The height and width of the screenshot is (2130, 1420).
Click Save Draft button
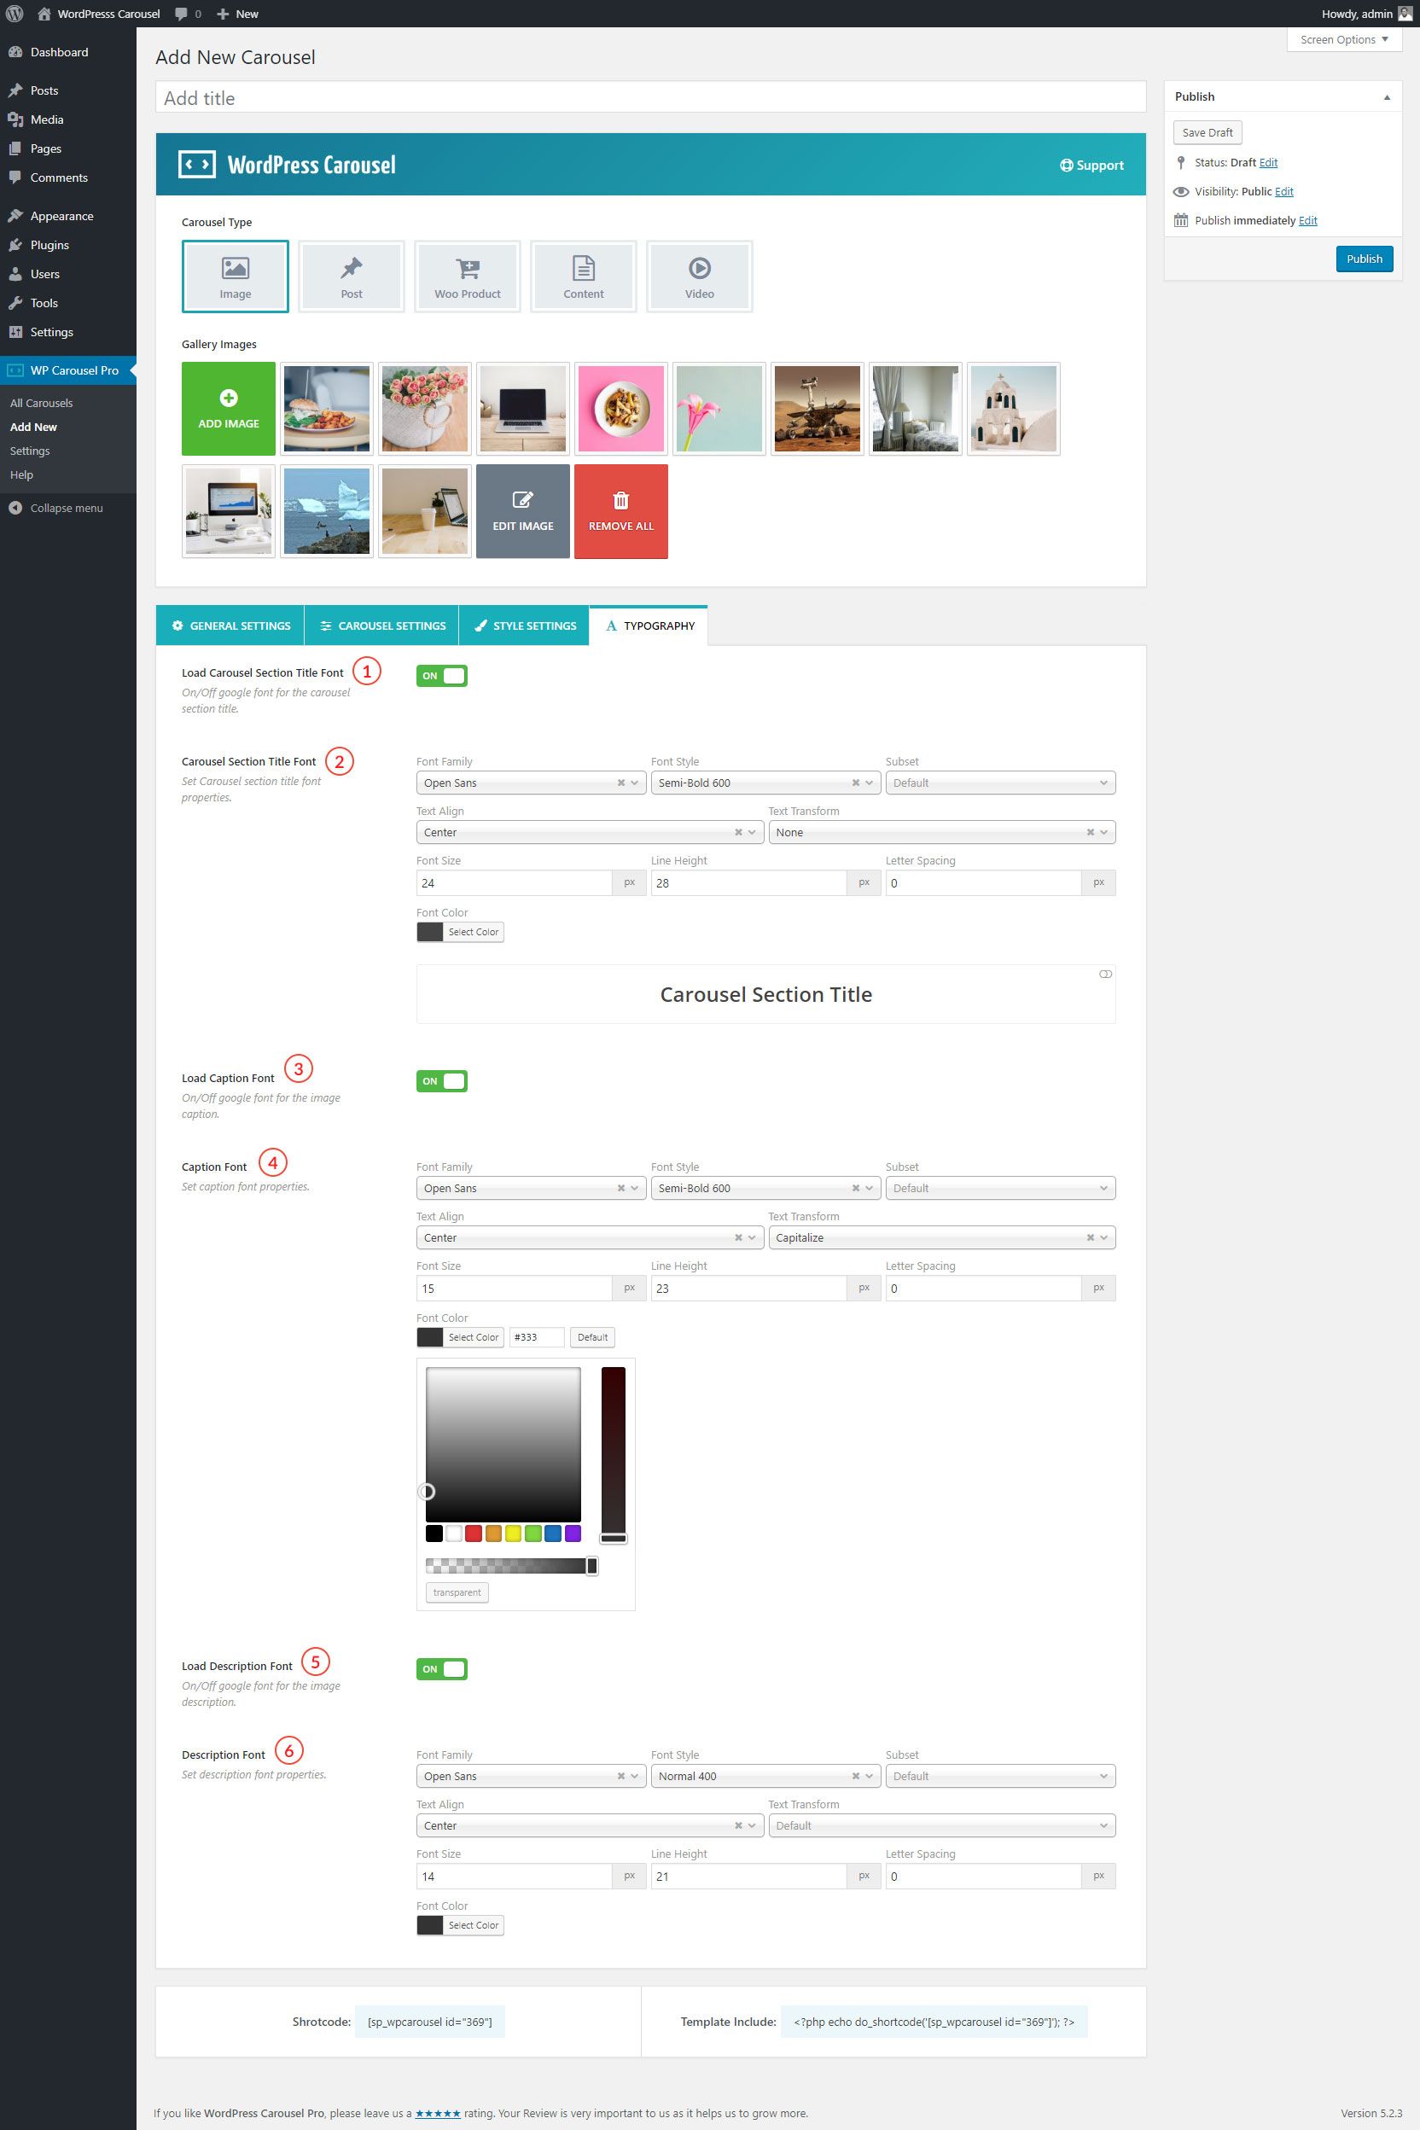pos(1207,132)
